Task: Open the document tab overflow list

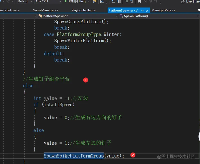Action: pos(199,10)
